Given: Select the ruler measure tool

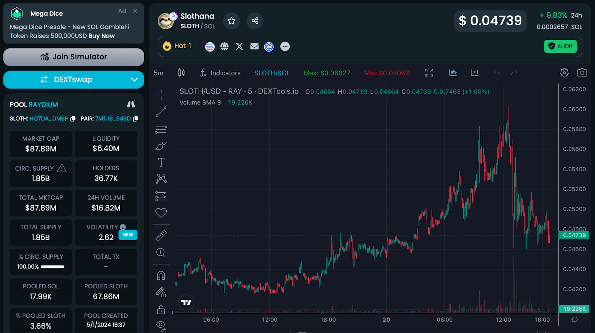Looking at the screenshot, I should [161, 236].
